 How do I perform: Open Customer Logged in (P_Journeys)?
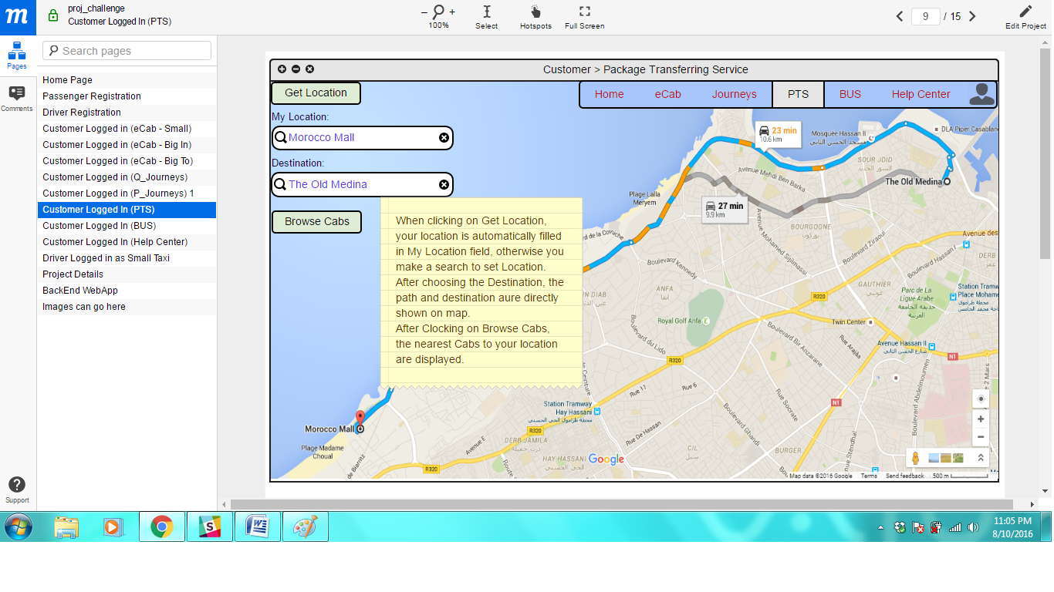[x=127, y=193]
